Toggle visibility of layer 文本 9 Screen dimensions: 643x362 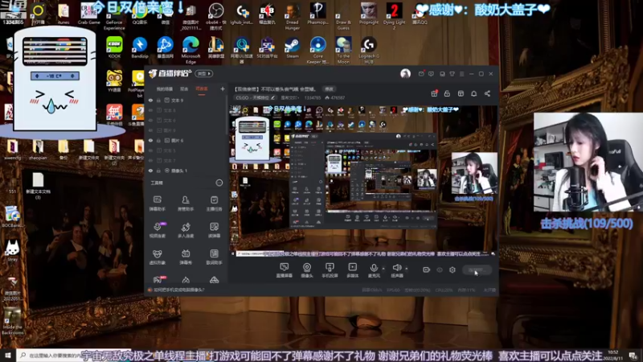tap(150, 100)
